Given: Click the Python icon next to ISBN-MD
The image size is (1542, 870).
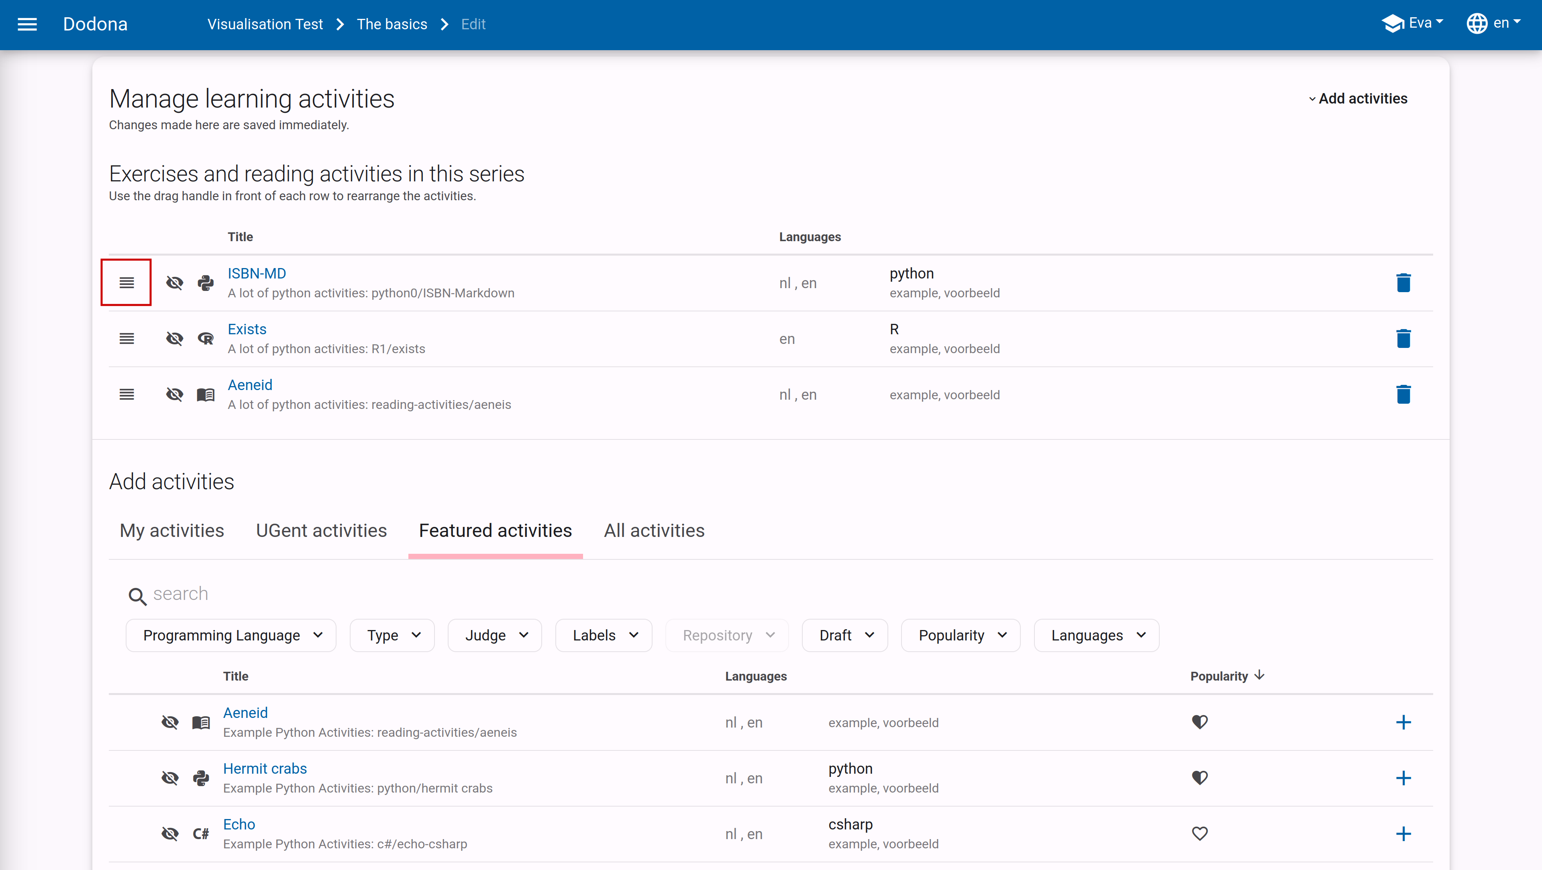Looking at the screenshot, I should tap(205, 283).
